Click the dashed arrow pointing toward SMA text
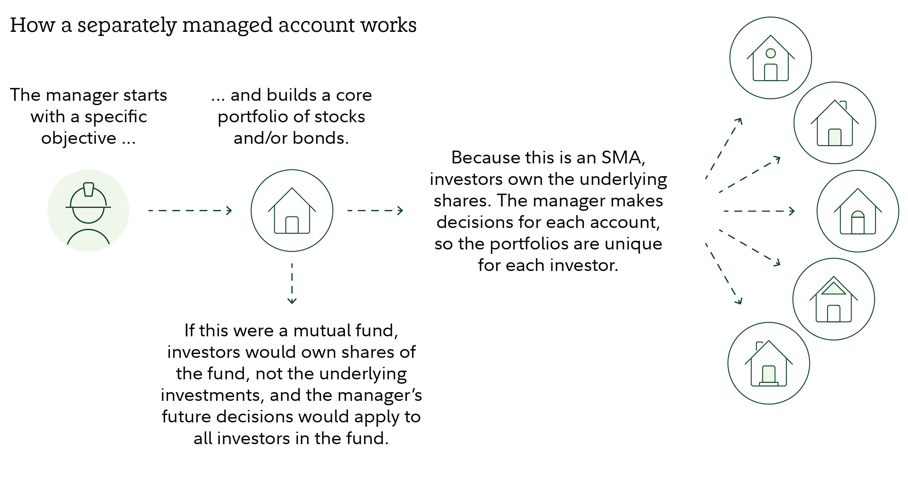908x488 pixels. click(x=375, y=211)
